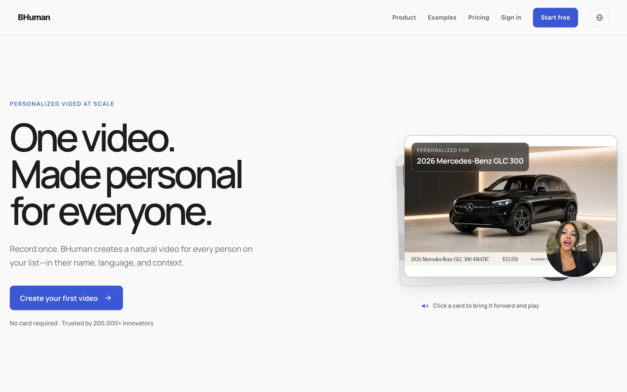The image size is (627, 392).
Task: Click the Start free button
Action: coord(555,18)
